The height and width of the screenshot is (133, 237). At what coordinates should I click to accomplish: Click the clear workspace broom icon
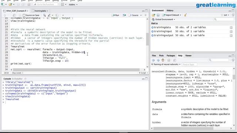pos(185,15)
